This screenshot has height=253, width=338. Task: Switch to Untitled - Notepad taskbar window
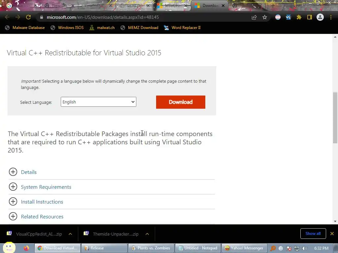click(x=198, y=248)
